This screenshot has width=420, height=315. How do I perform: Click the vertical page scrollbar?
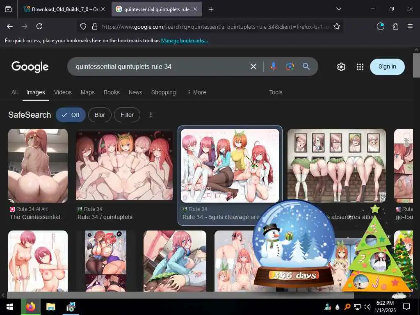(416, 66)
